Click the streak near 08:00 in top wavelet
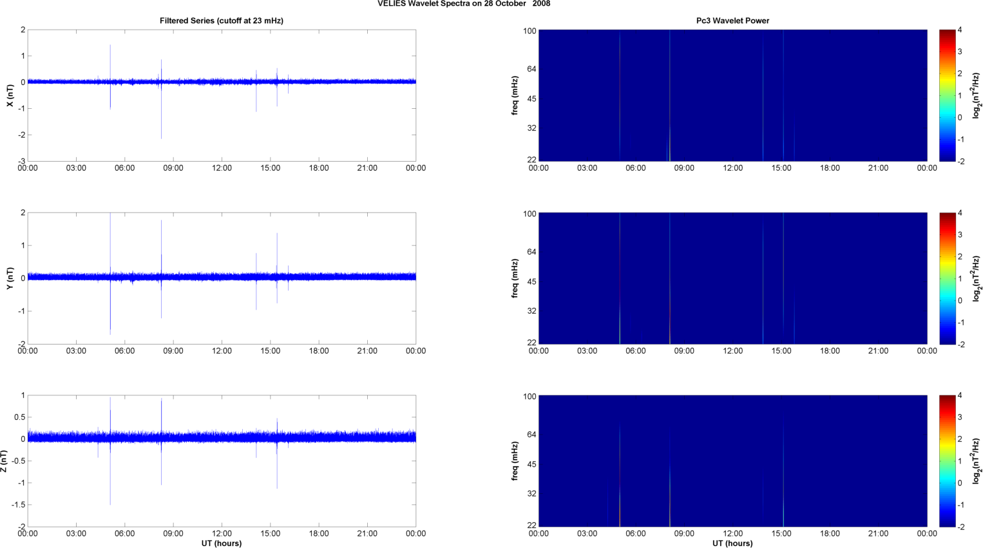983x548 pixels. (670, 95)
